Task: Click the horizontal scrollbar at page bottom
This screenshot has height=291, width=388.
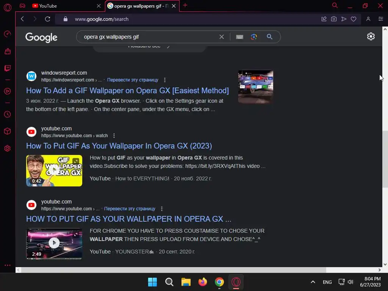Action: click(x=173, y=270)
